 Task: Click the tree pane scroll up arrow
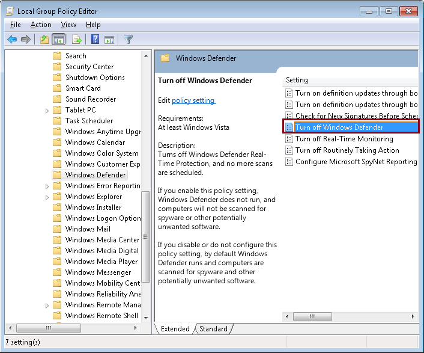pos(146,56)
